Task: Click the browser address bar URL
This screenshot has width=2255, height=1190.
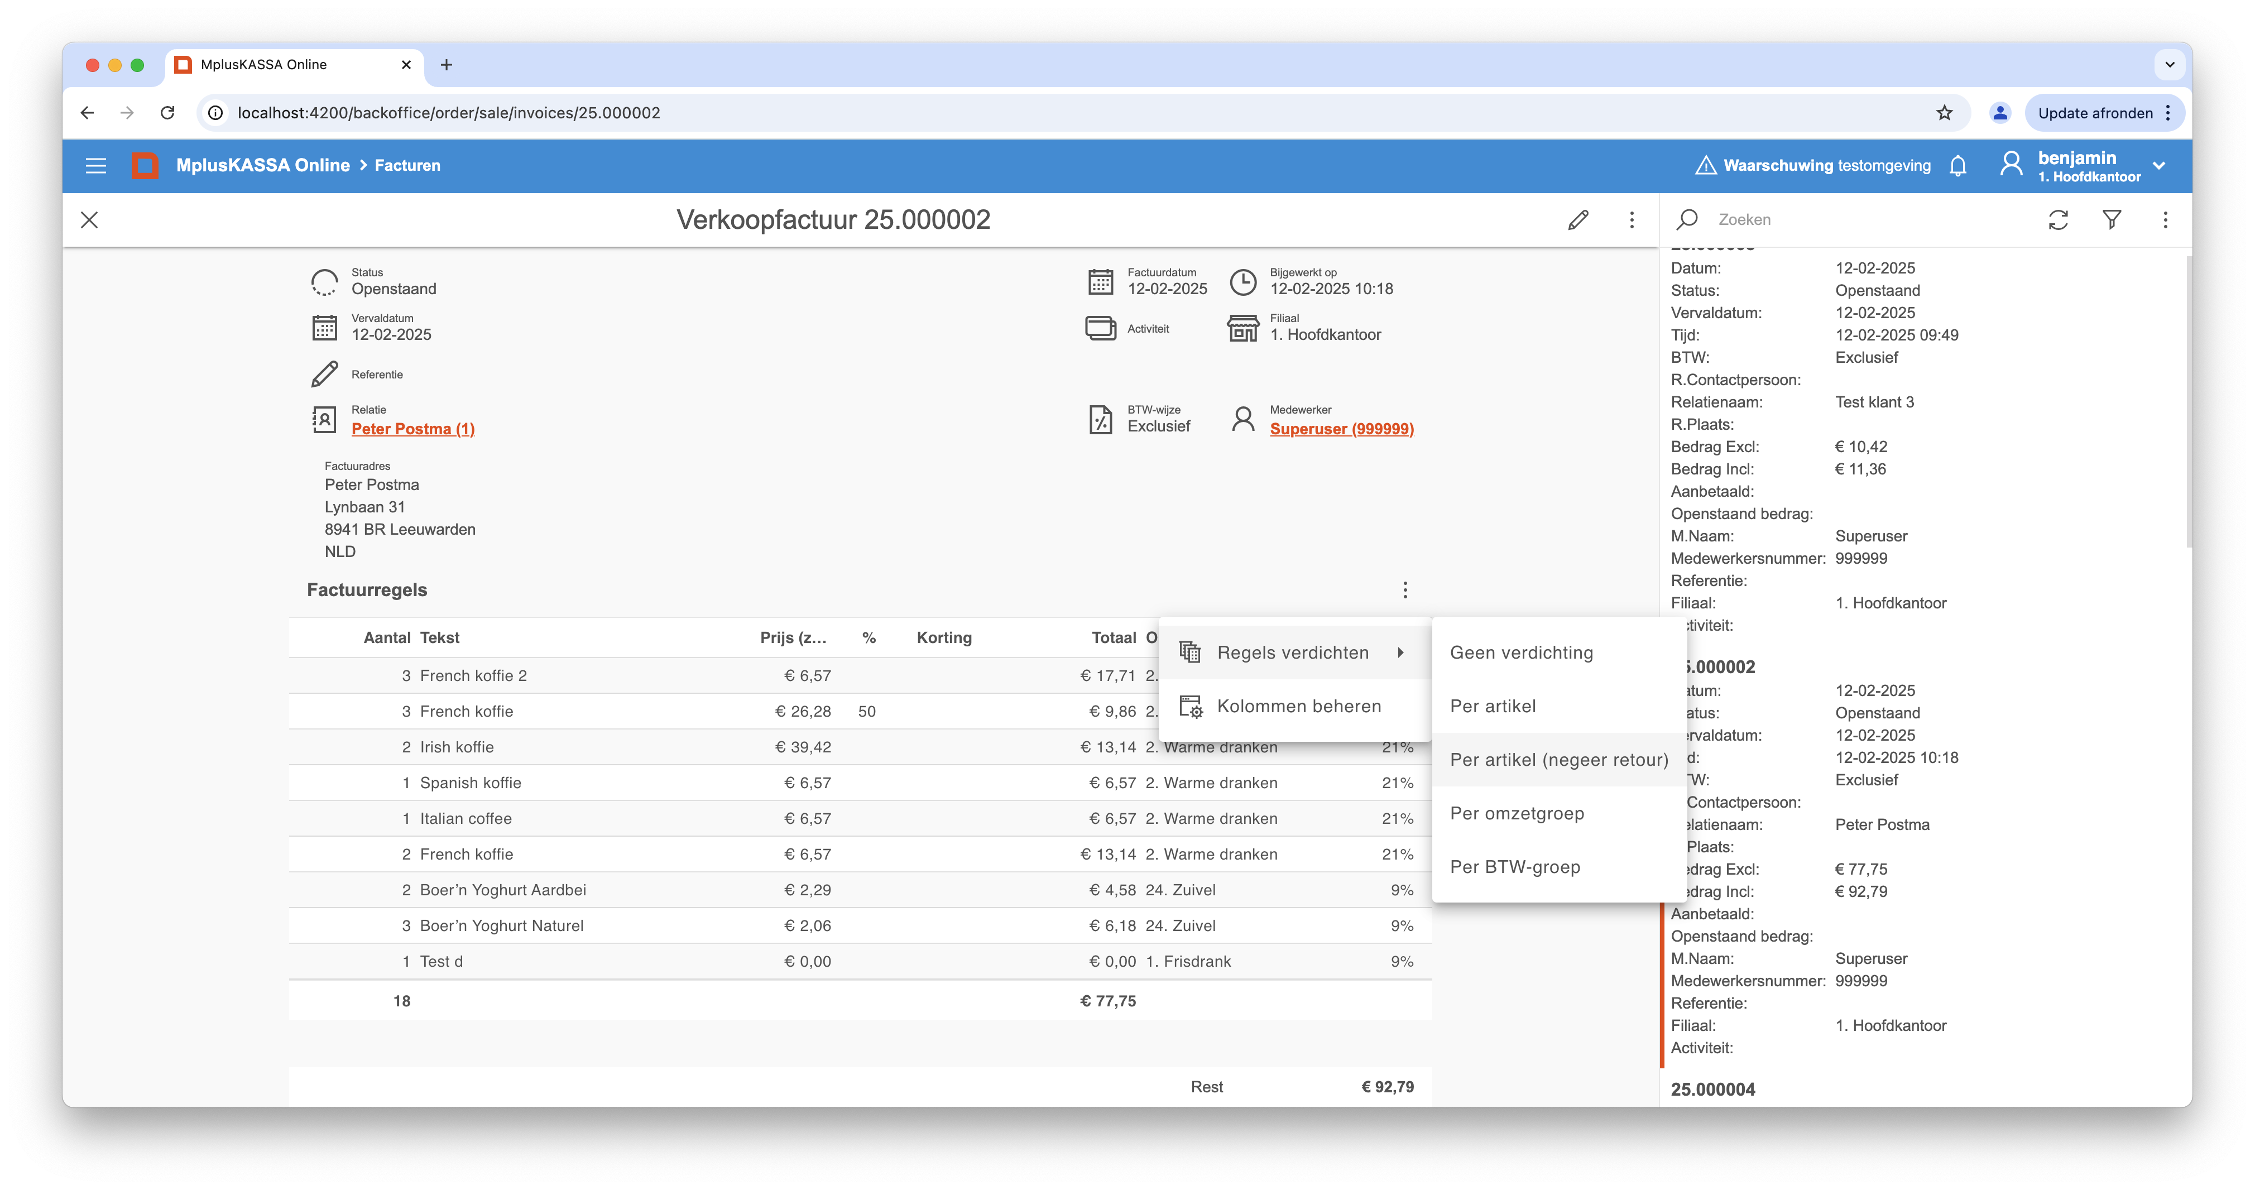Action: coord(448,113)
